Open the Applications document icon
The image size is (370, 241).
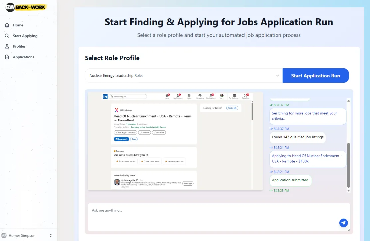[x=7, y=57]
